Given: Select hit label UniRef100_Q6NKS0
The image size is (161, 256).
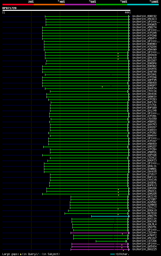Looking at the screenshot, I should (144, 97).
